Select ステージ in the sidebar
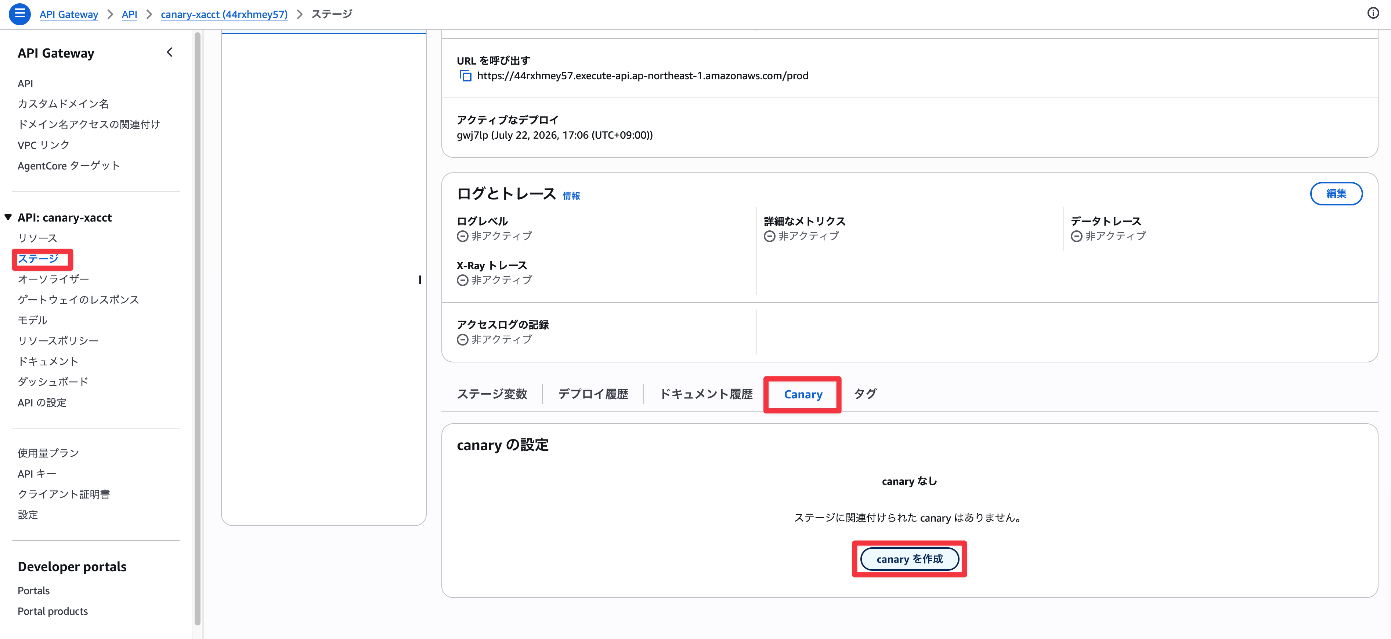Image resolution: width=1391 pixels, height=639 pixels. (38, 259)
